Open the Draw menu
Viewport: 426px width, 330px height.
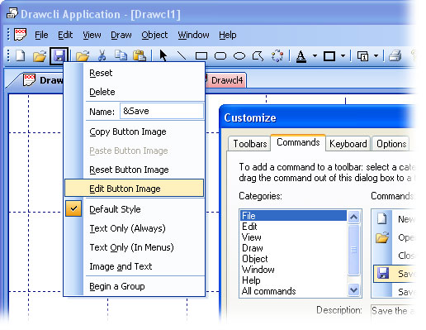click(x=121, y=35)
